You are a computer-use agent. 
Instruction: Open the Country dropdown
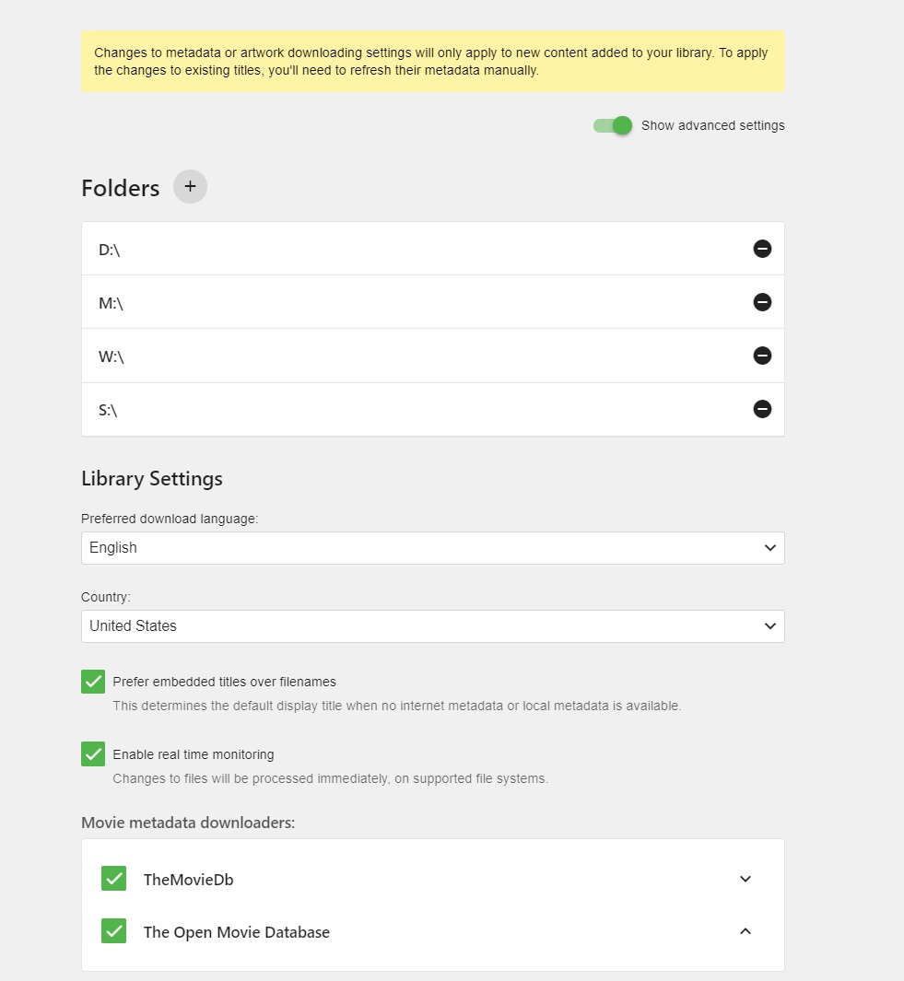click(x=432, y=626)
